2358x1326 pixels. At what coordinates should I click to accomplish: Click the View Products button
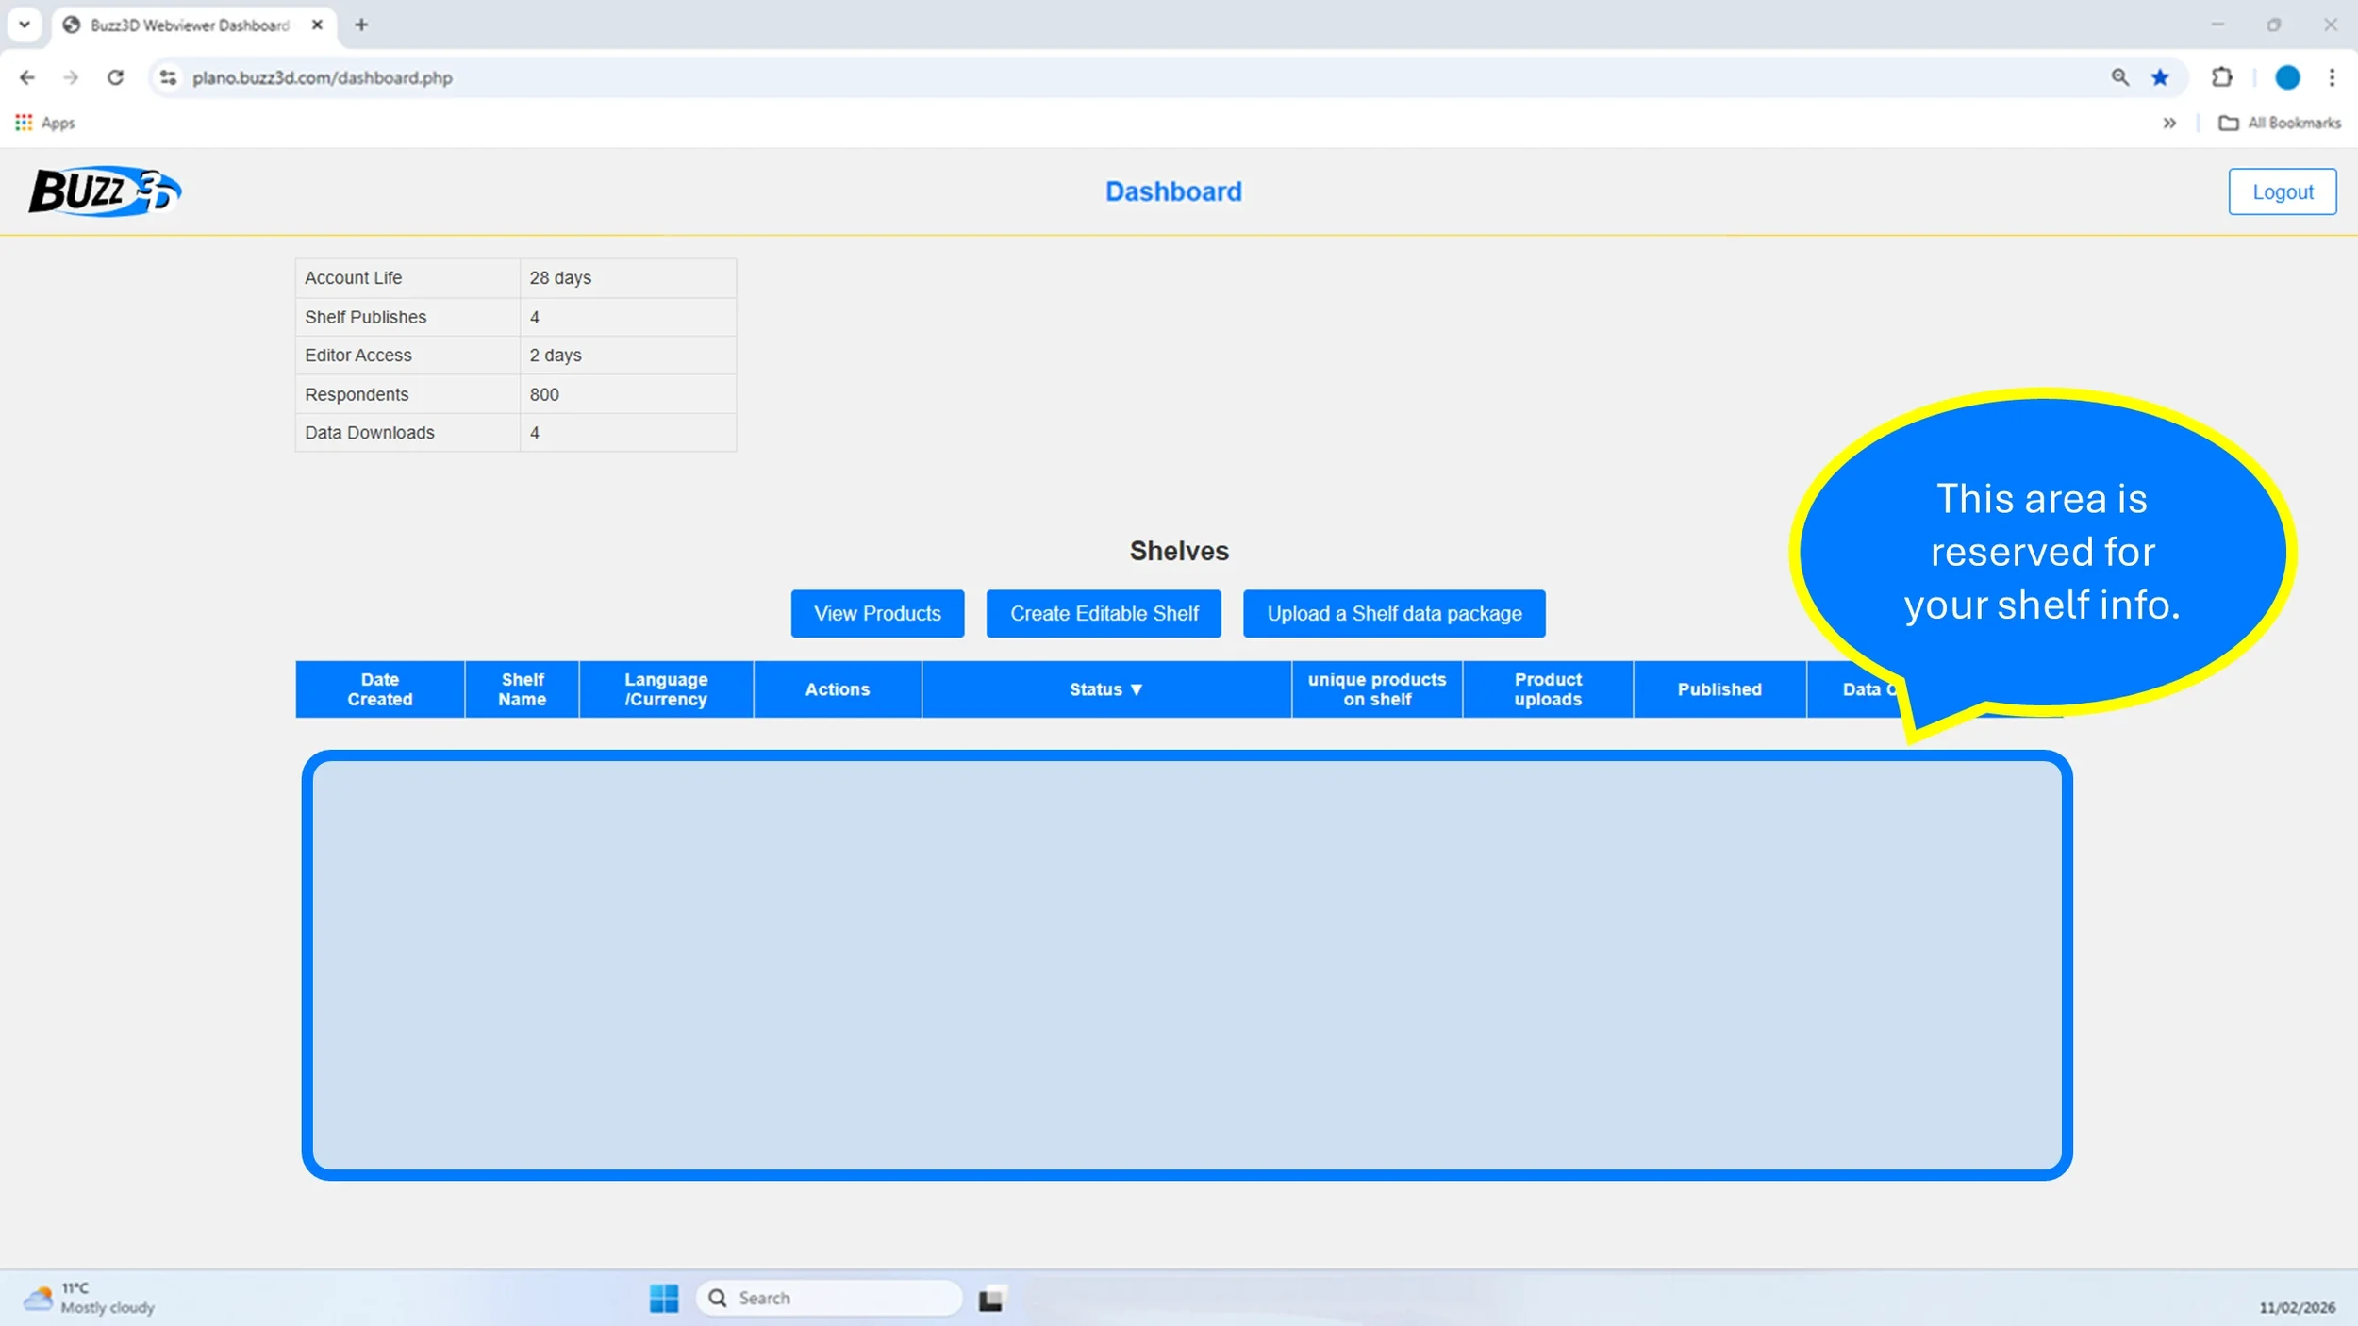[877, 614]
